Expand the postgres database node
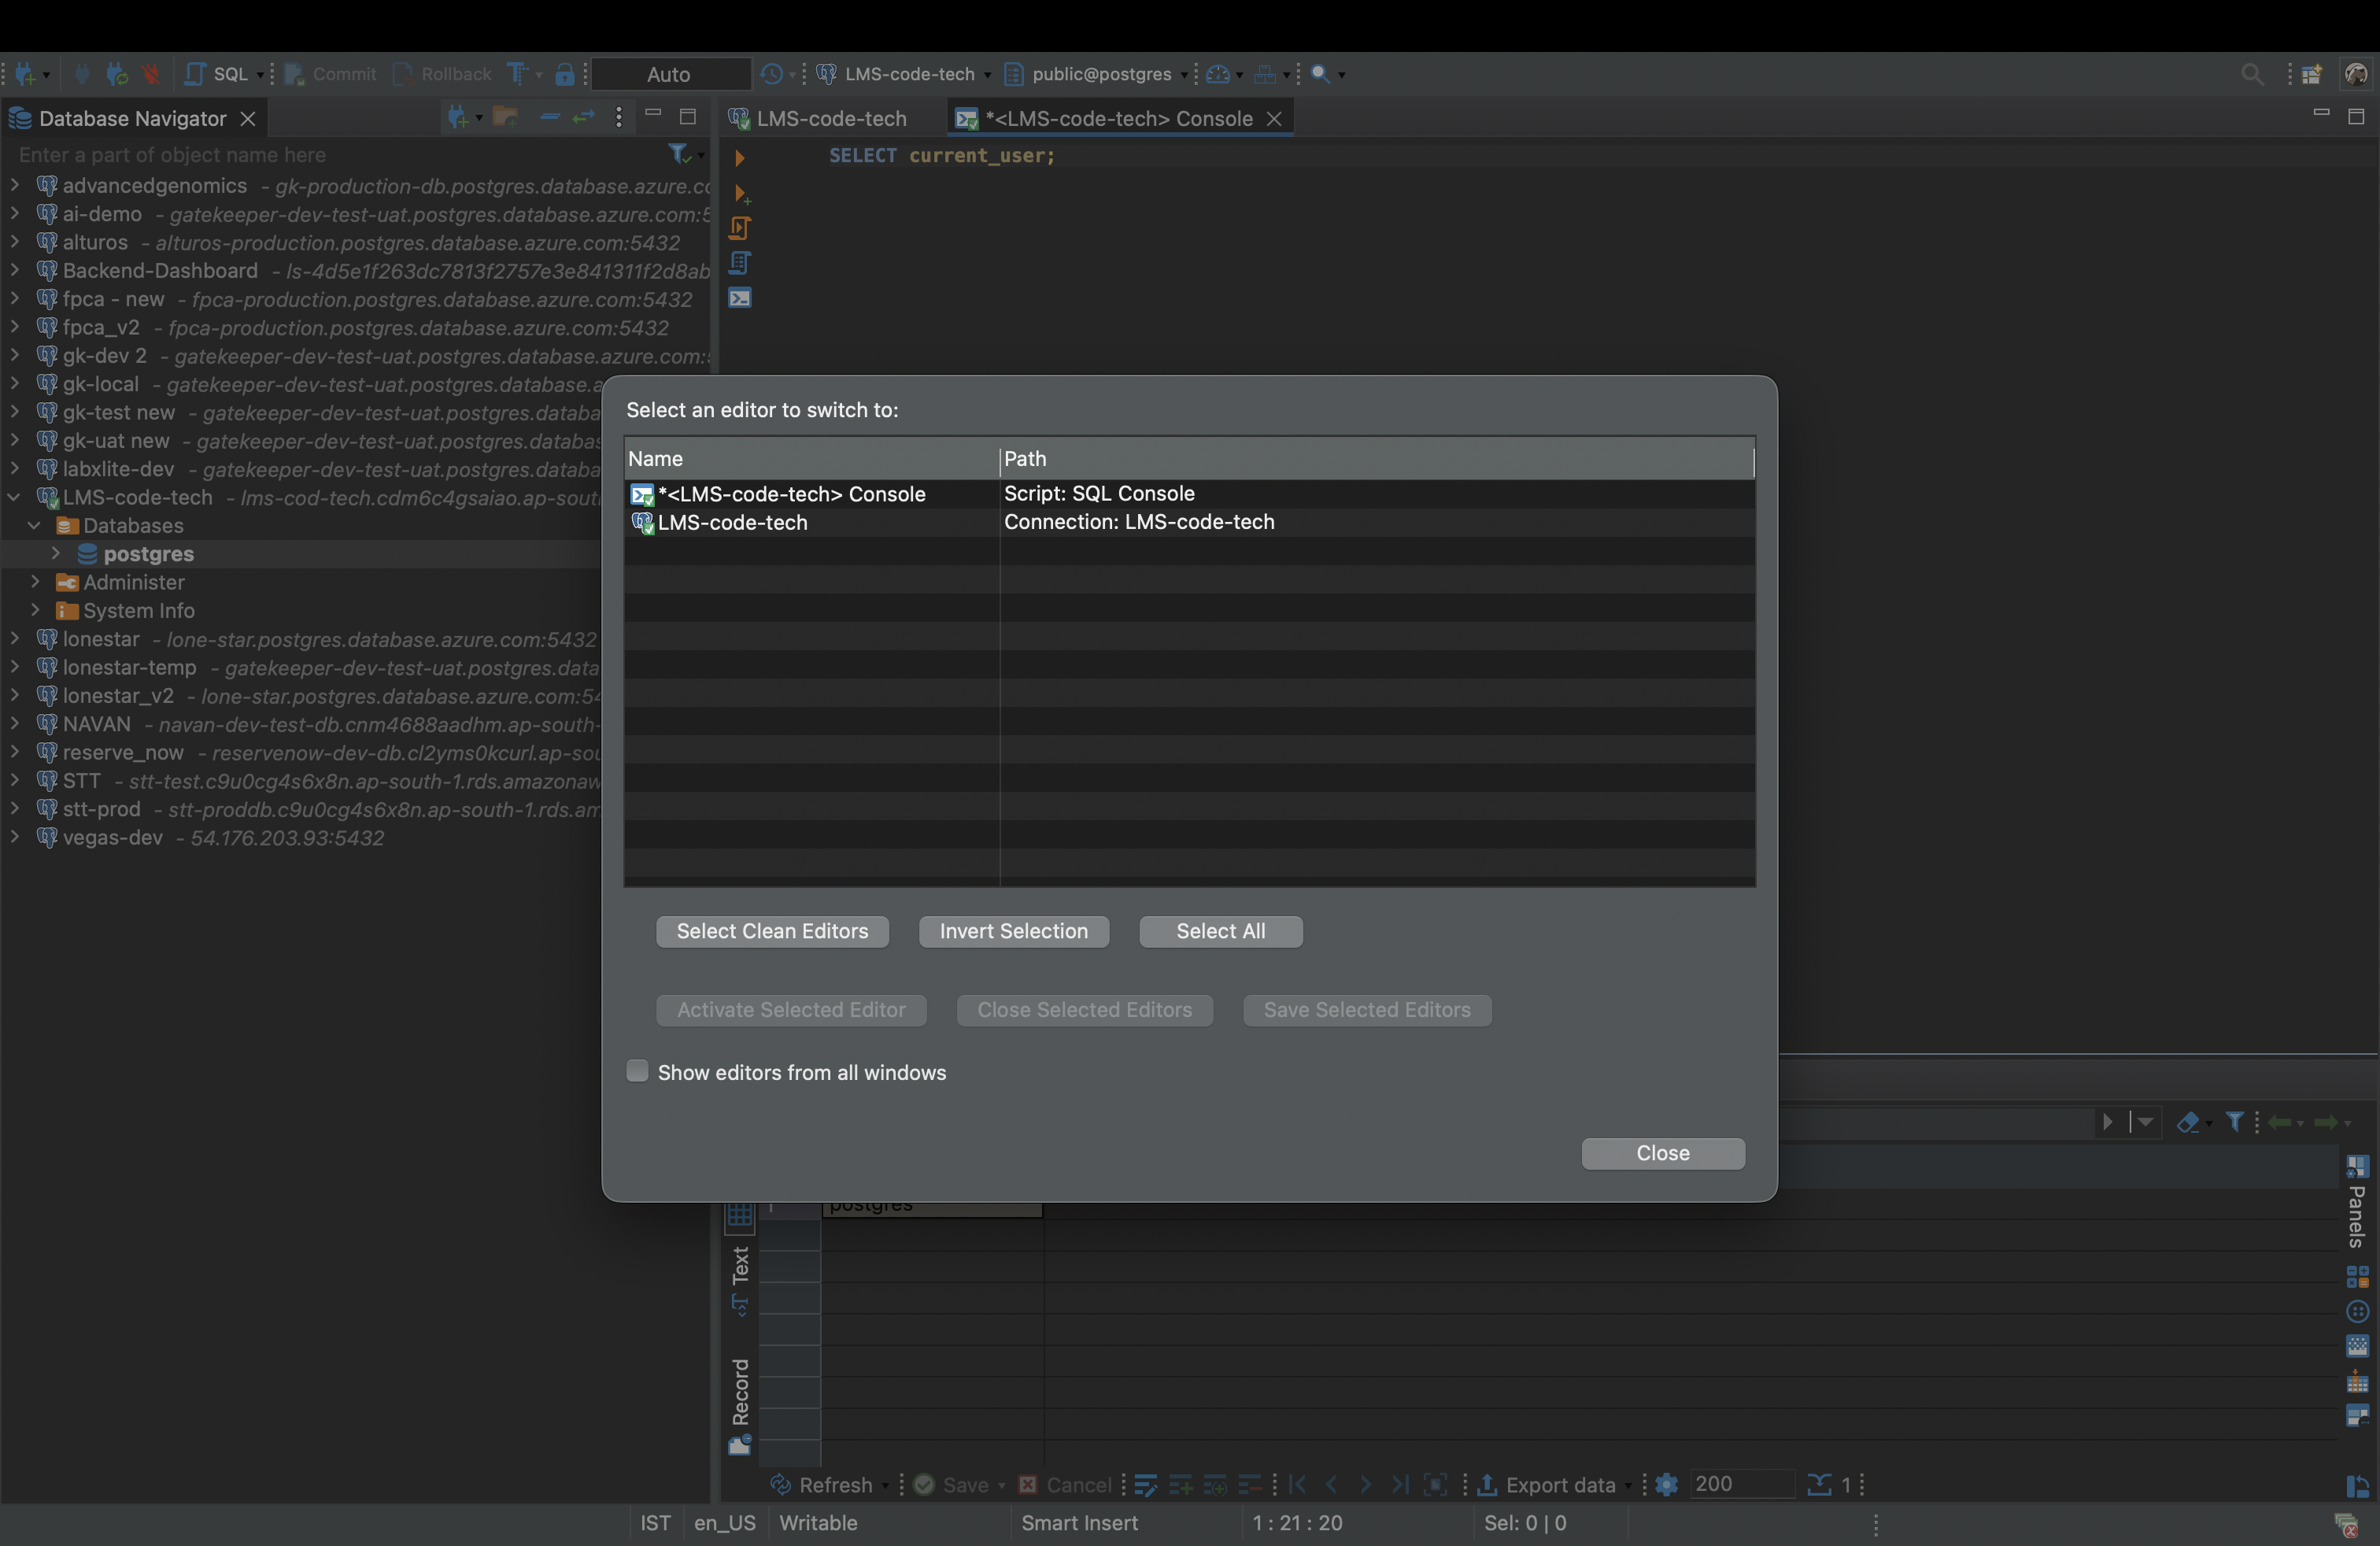The height and width of the screenshot is (1546, 2380). [x=56, y=553]
